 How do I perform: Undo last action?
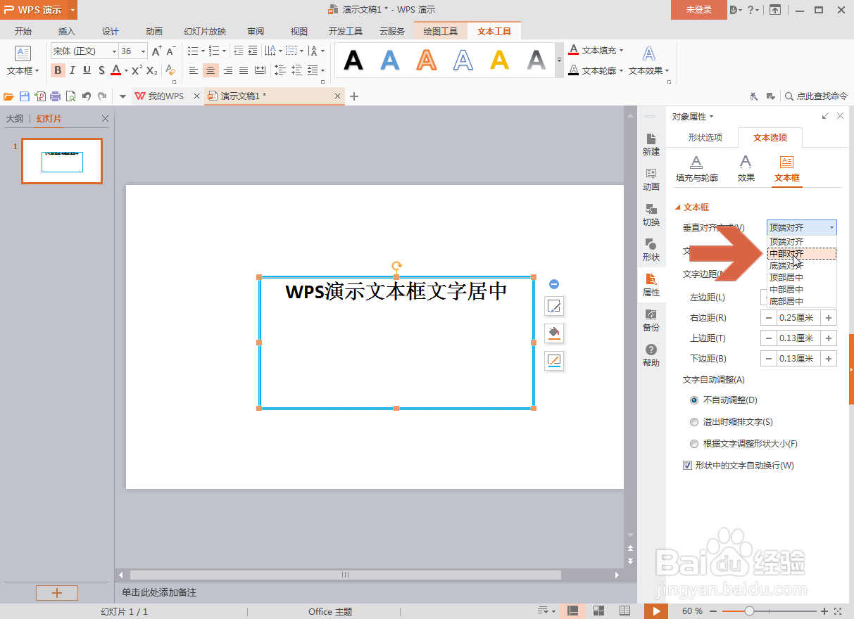[x=87, y=96]
